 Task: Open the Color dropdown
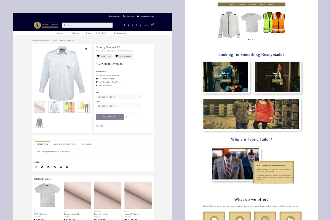(118, 106)
